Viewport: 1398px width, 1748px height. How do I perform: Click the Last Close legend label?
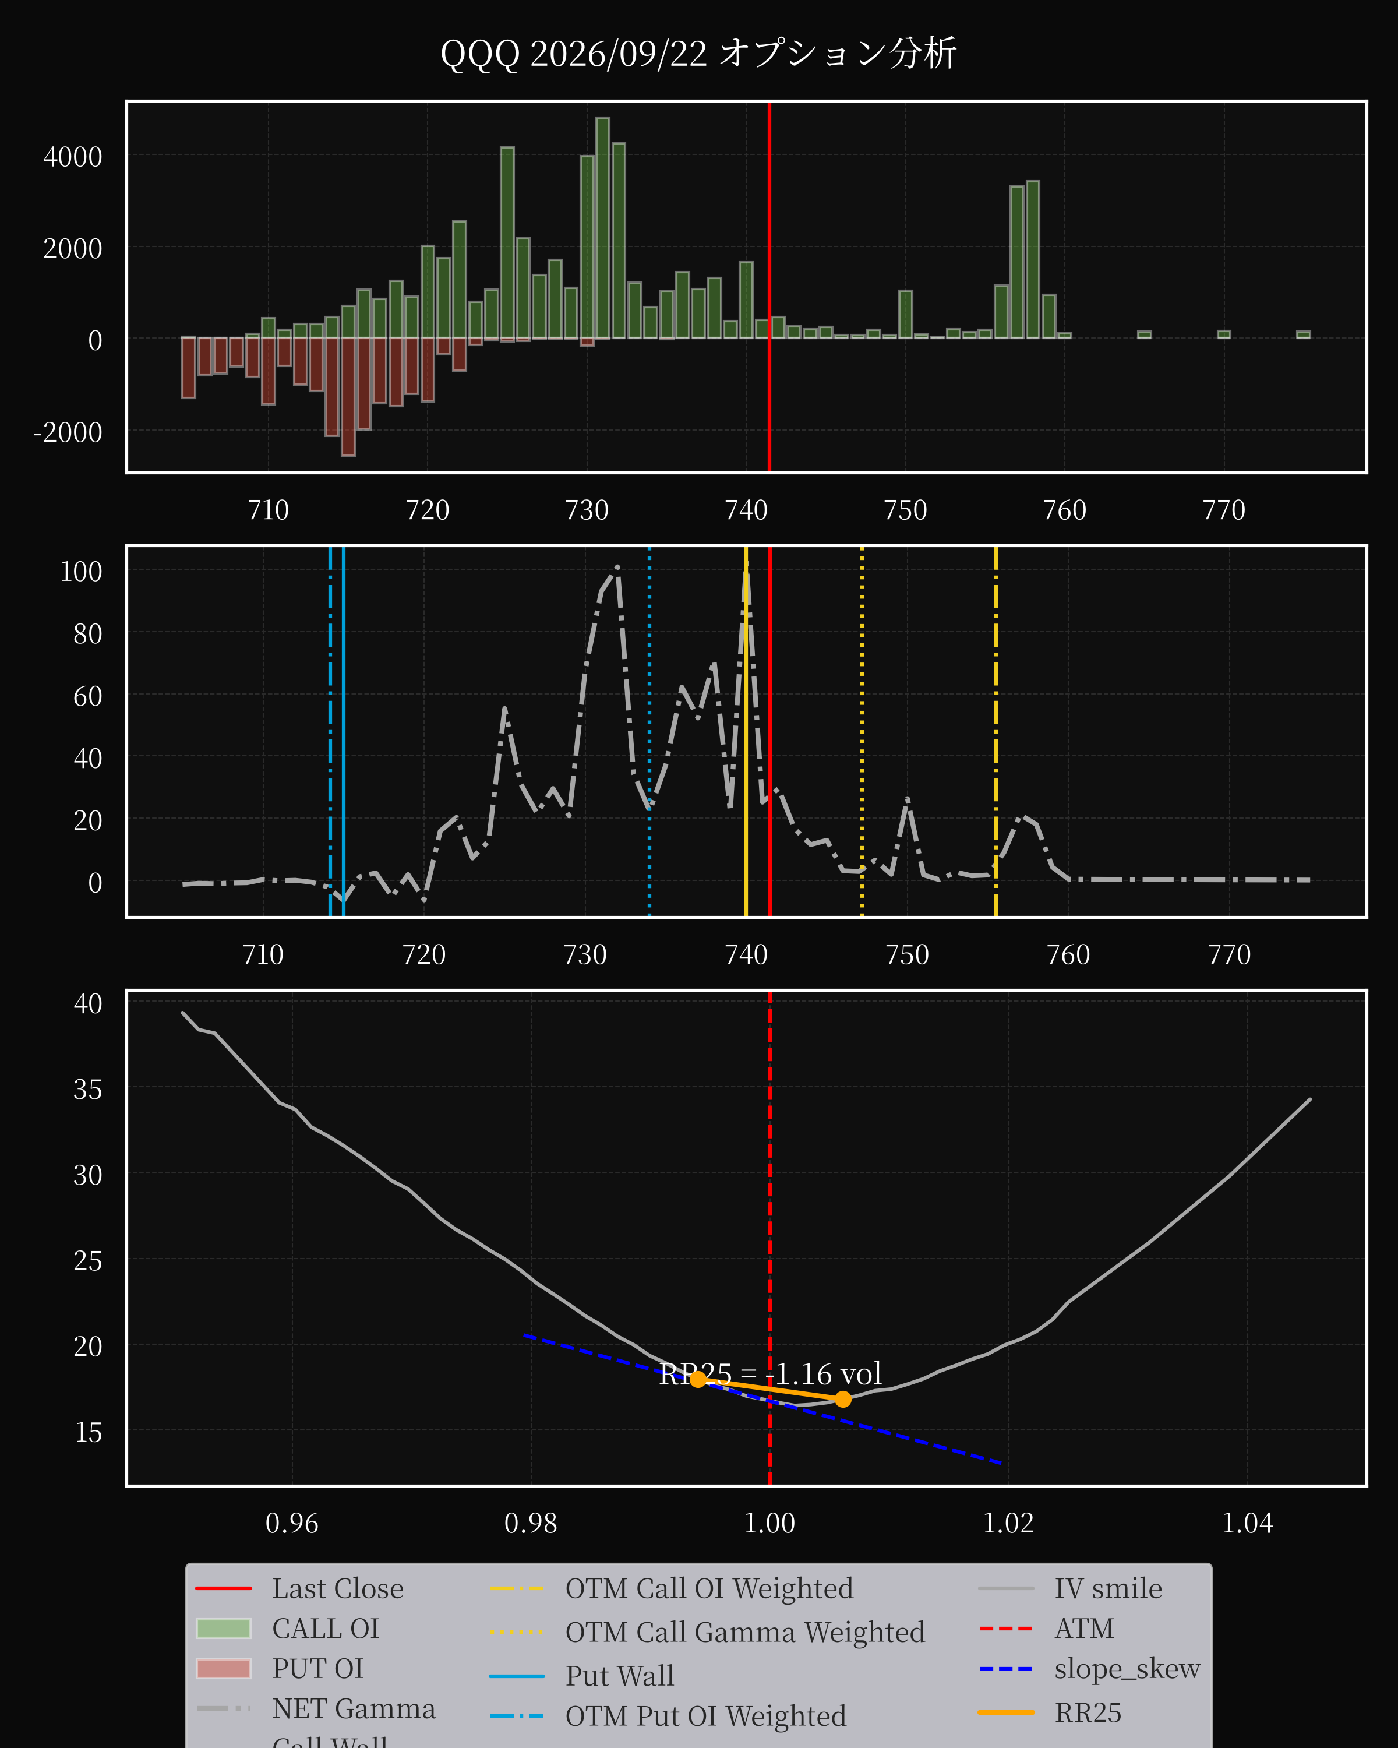point(337,1588)
